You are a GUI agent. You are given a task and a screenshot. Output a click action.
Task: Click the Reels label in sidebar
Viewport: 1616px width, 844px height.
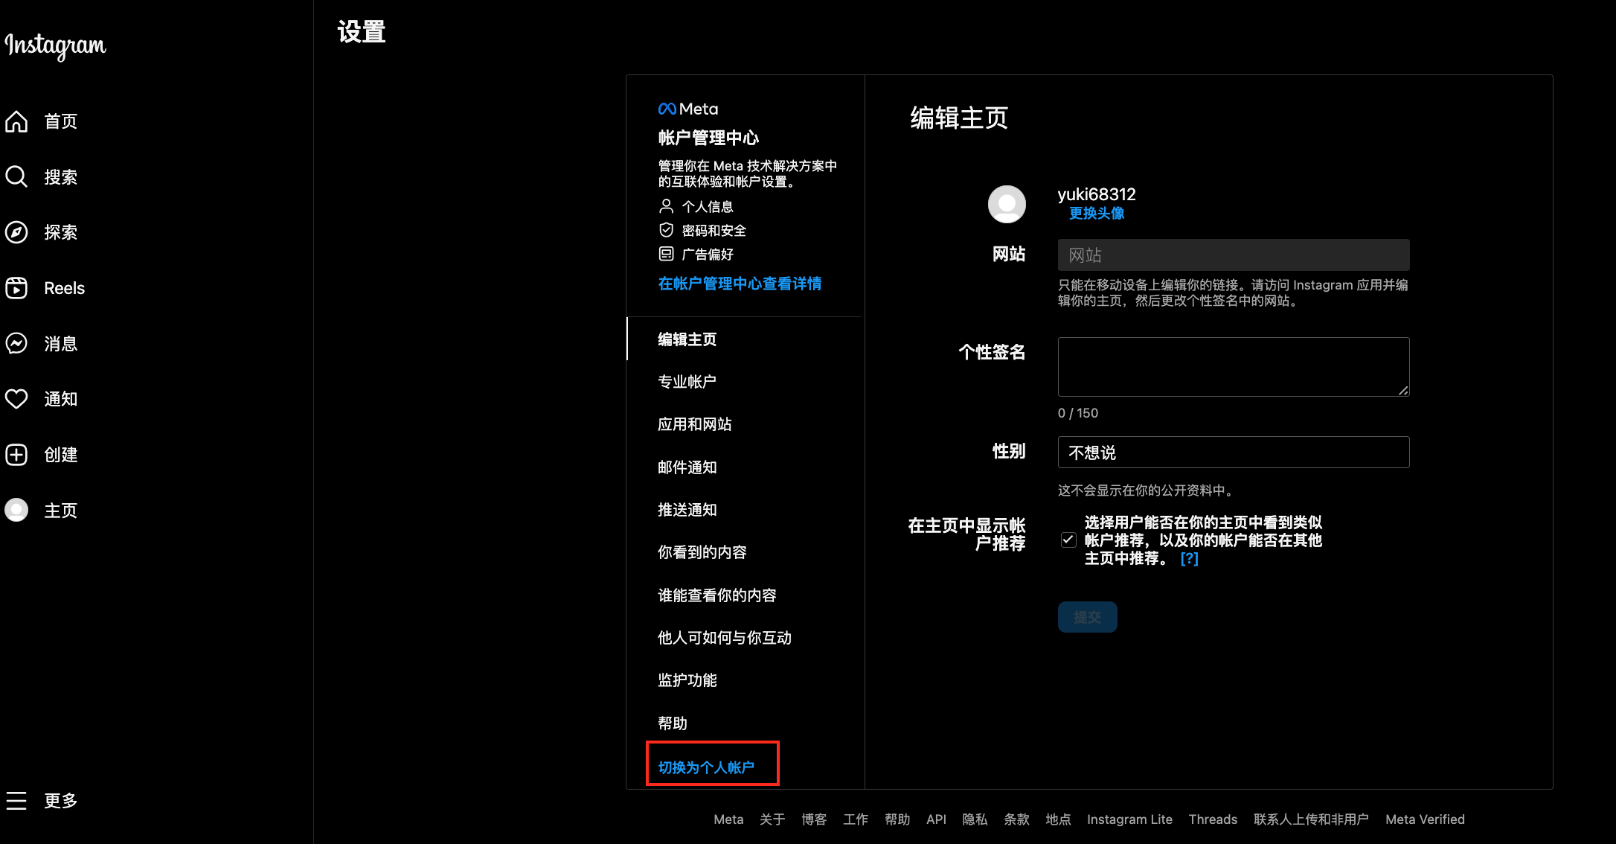(64, 288)
